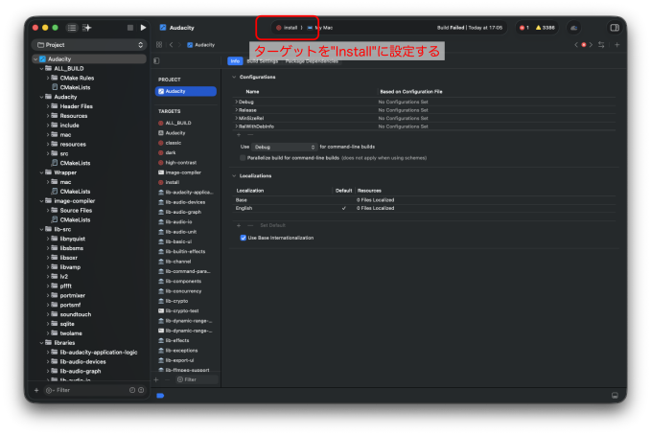Select the libnyquist folder in navigator

click(72, 239)
